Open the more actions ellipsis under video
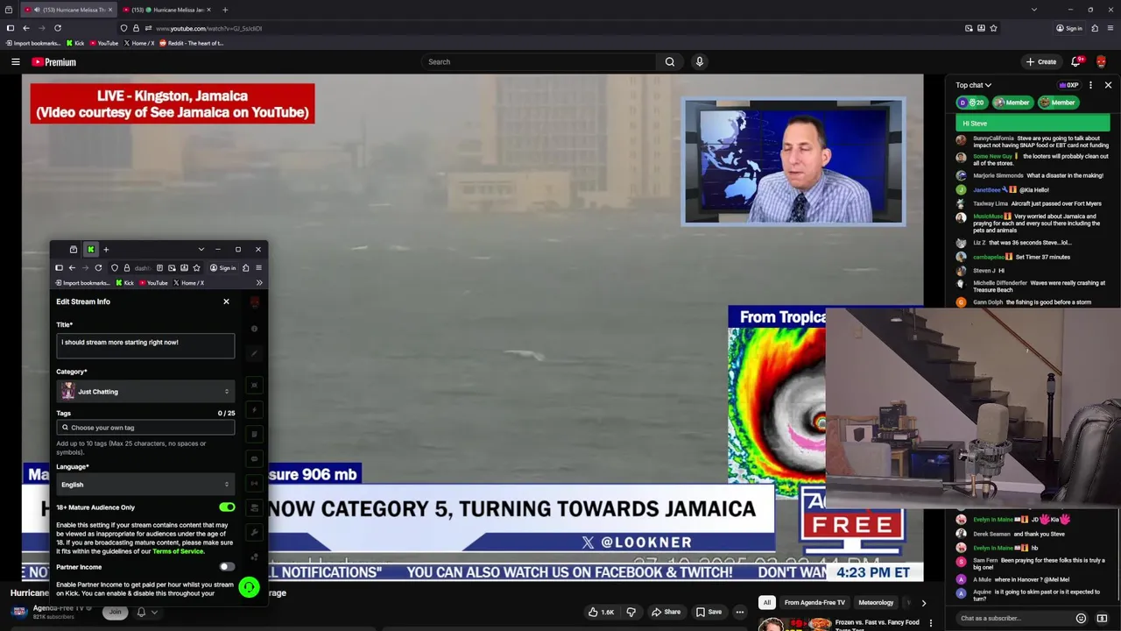This screenshot has height=631, width=1121. 740,612
